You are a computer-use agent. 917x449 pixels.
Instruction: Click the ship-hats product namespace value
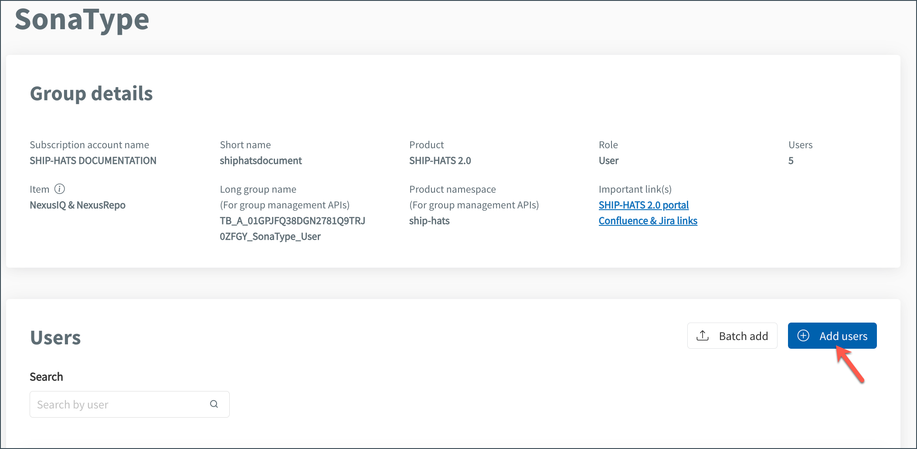tap(429, 221)
